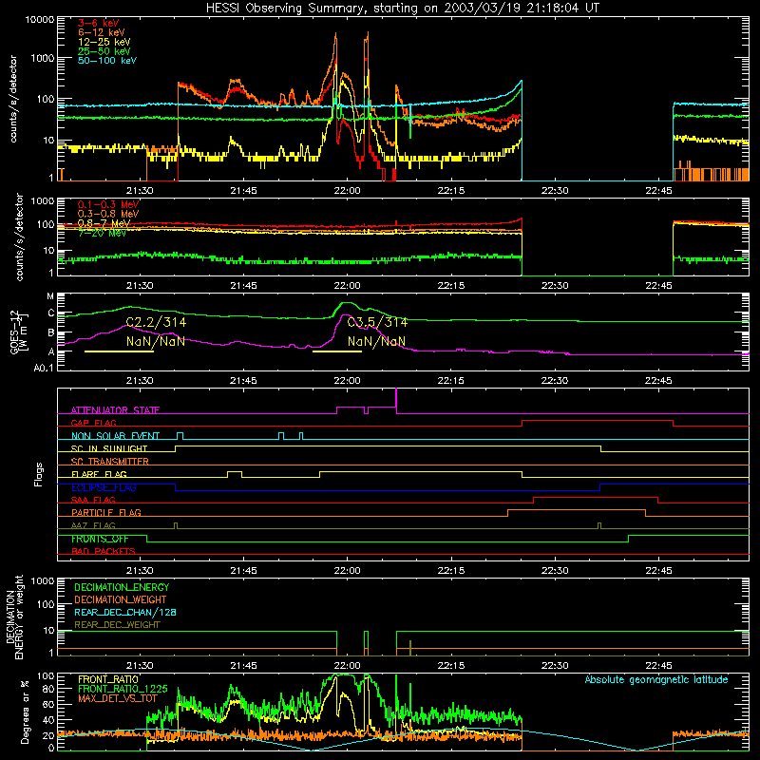The width and height of the screenshot is (760, 760).
Task: Click the 80 tick on bottom ratio panel
Action: tap(48, 689)
